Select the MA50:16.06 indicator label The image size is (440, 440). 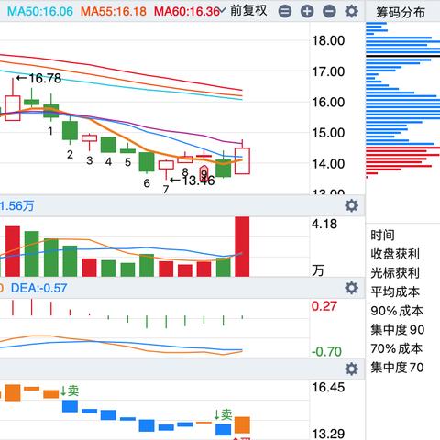(40, 12)
